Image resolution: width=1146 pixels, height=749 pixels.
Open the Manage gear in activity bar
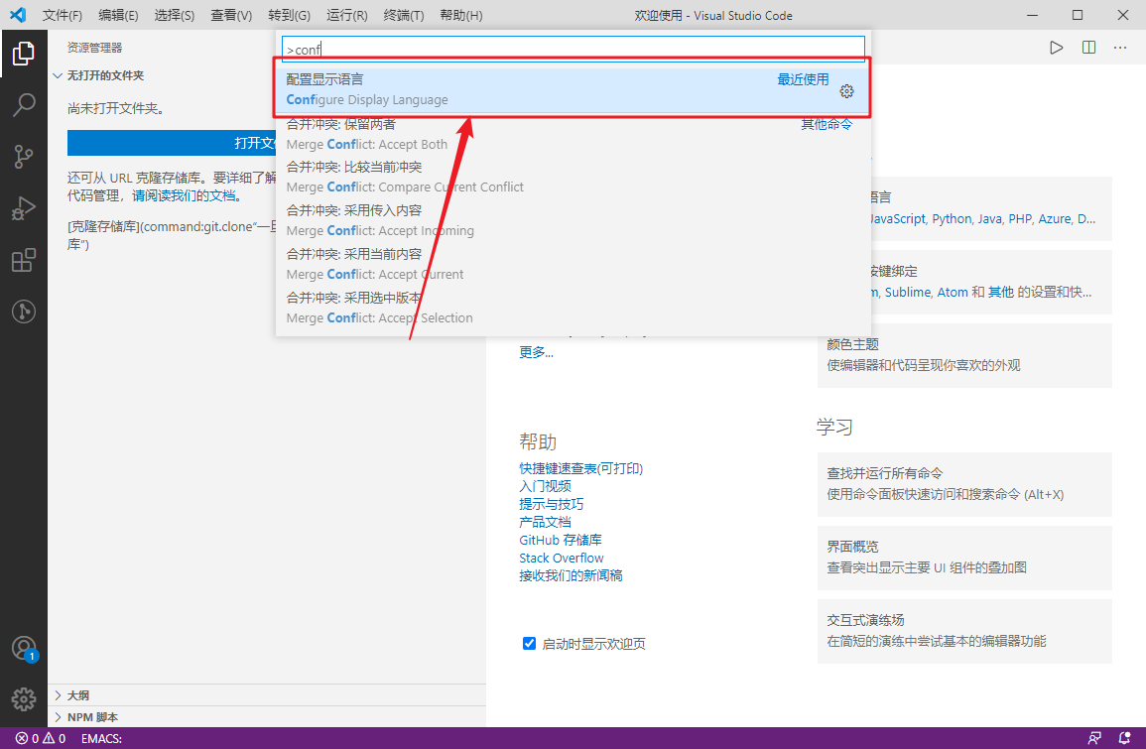pos(24,699)
